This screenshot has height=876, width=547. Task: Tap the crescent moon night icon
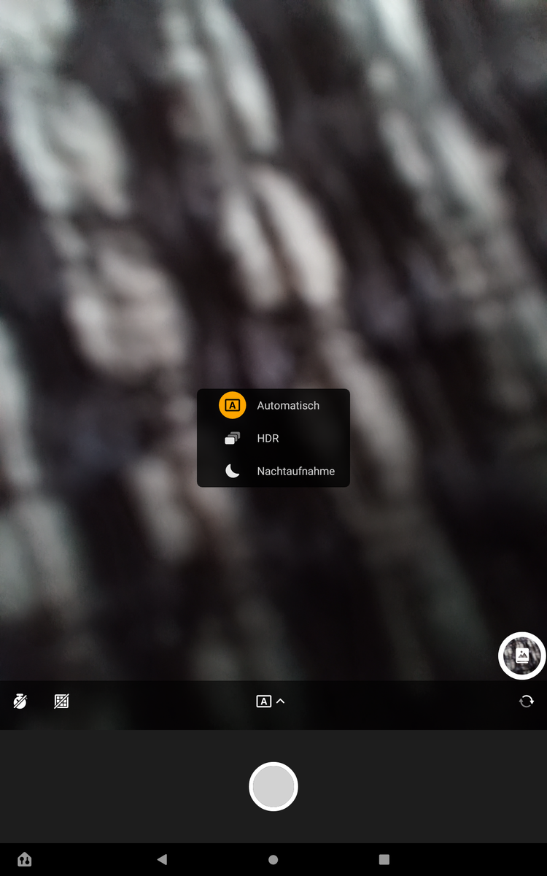233,471
